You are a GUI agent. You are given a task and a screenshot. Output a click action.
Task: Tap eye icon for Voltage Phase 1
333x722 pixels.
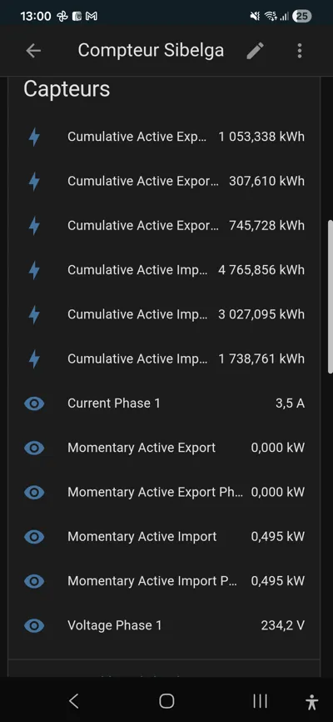coord(34,626)
